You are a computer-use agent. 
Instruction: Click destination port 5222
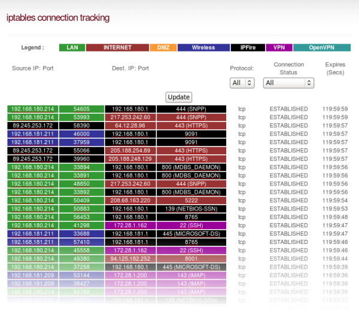191,200
